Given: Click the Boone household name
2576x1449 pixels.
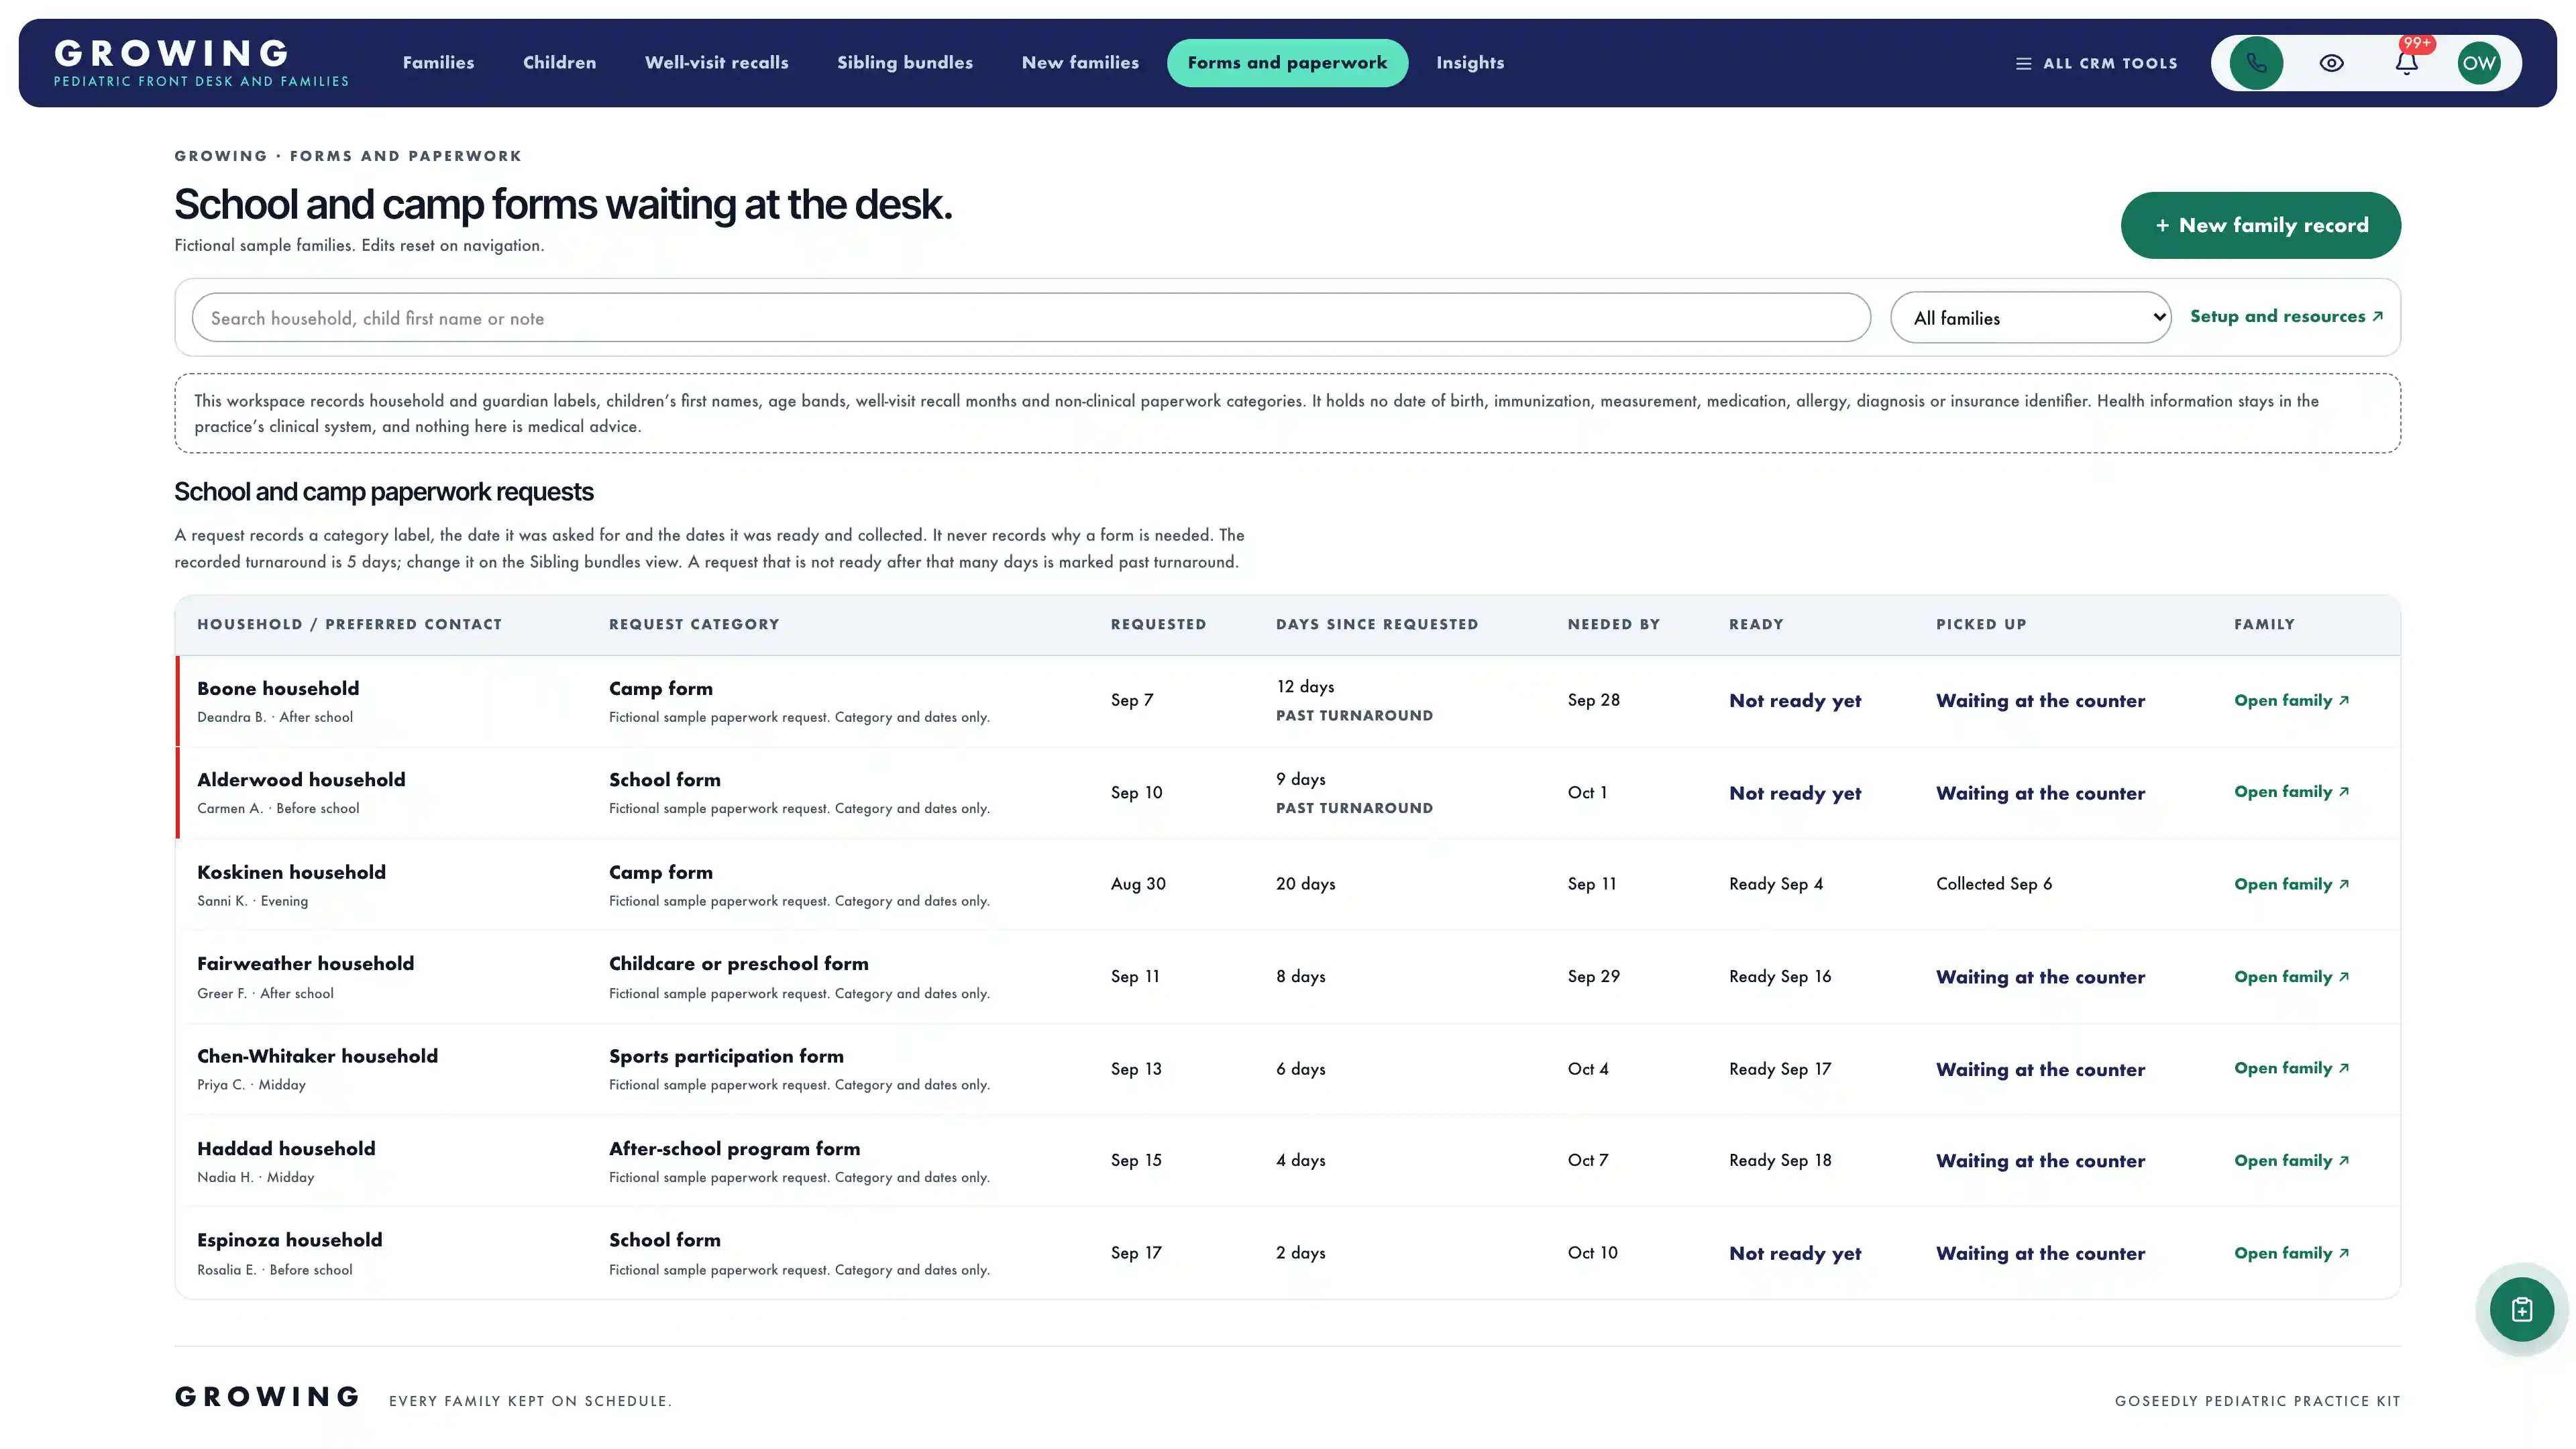Looking at the screenshot, I should tap(278, 688).
